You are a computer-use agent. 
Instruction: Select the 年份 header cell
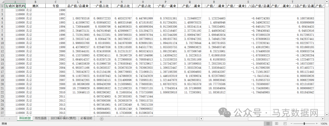56,6
